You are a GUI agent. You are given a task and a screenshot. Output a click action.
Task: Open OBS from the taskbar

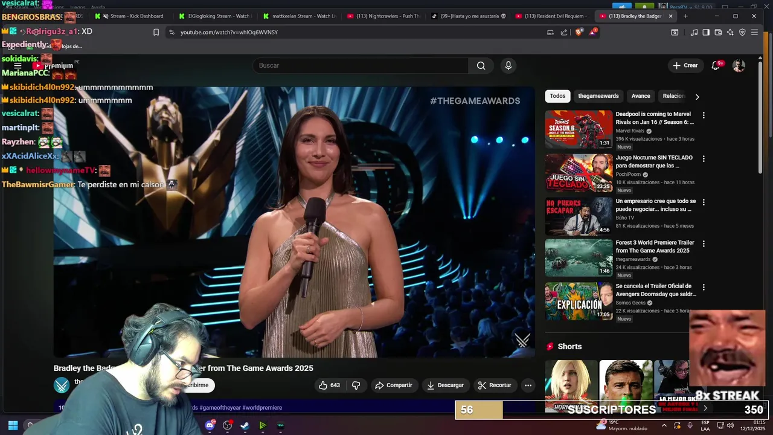(x=228, y=425)
